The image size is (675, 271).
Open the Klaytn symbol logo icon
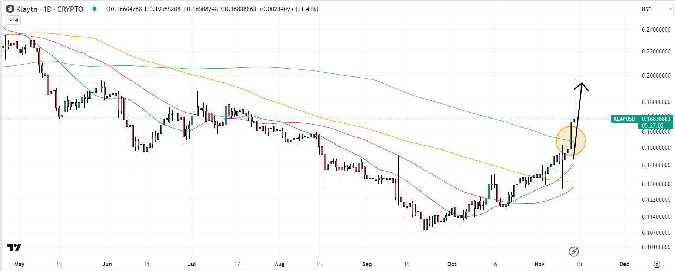pos(10,9)
